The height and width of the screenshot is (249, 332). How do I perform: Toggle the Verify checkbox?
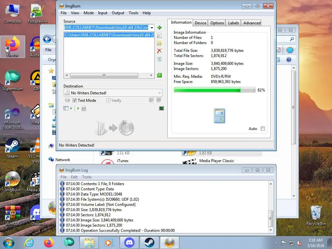(108, 101)
